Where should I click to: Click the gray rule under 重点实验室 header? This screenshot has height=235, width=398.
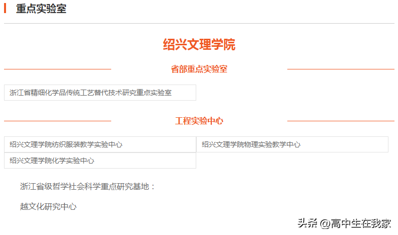point(199,23)
